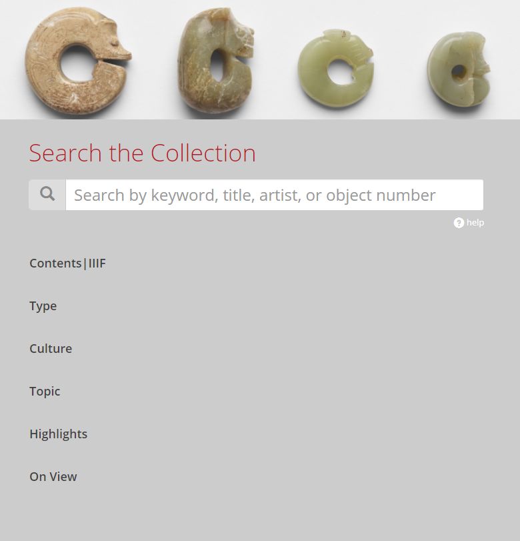Click the question mark help icon
Screen dimensions: 520x541
459,223
